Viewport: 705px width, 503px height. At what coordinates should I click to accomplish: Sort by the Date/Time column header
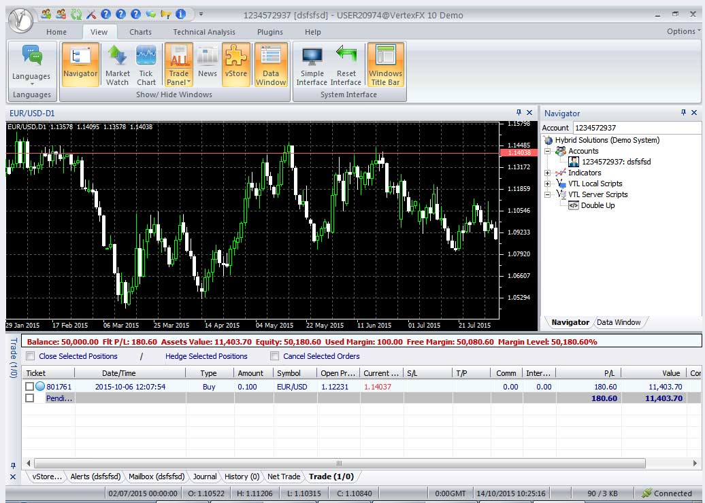tap(130, 372)
